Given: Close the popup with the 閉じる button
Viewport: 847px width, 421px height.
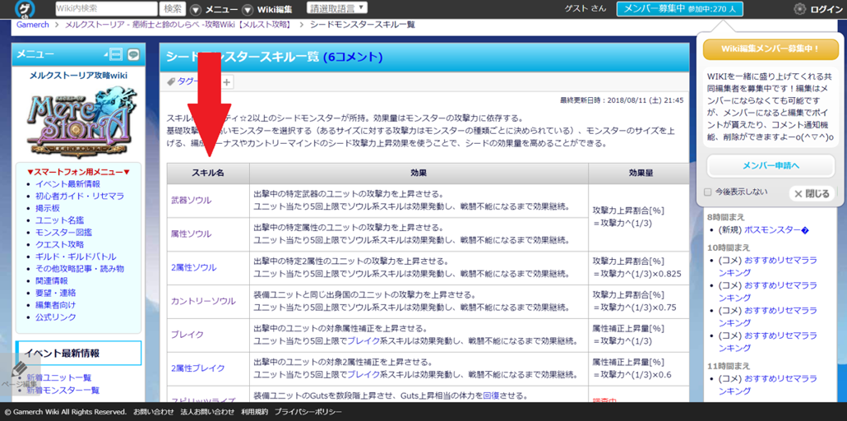Looking at the screenshot, I should coord(812,193).
